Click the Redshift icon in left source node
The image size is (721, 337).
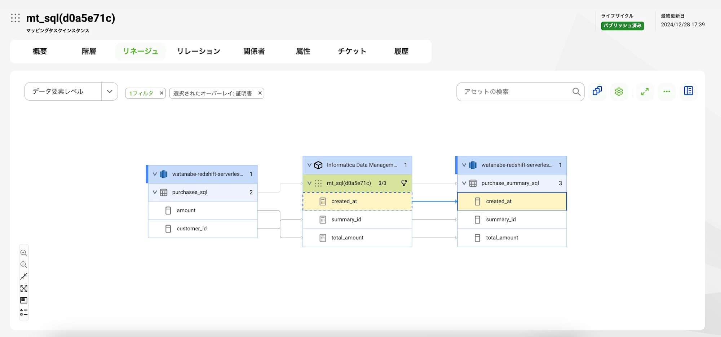(x=164, y=174)
